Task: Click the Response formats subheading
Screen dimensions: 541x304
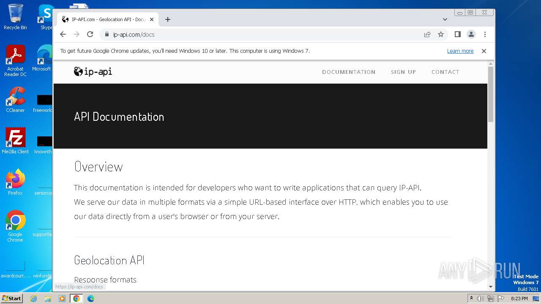Action: [105, 280]
